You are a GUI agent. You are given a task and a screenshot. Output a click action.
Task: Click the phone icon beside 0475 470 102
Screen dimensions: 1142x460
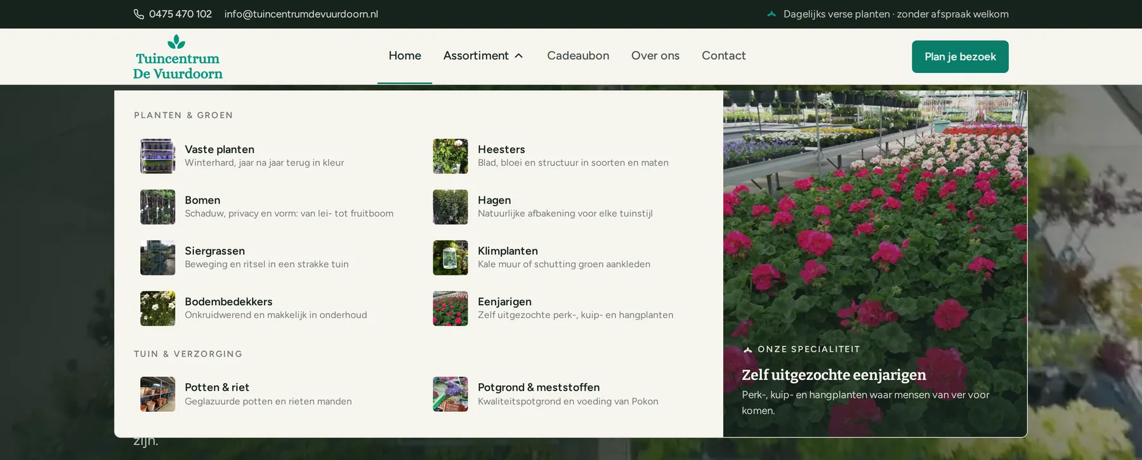pyautogui.click(x=138, y=14)
